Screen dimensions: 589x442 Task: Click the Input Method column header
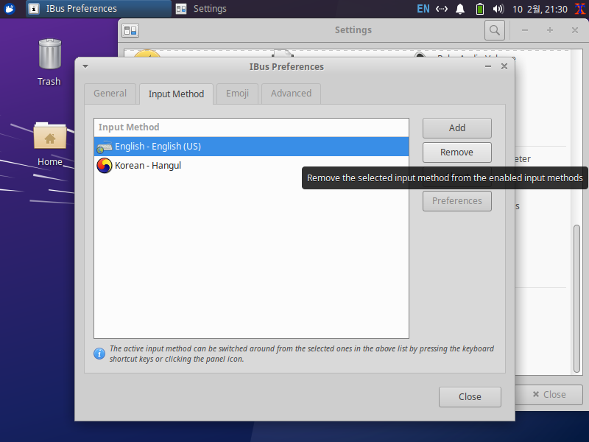point(251,127)
